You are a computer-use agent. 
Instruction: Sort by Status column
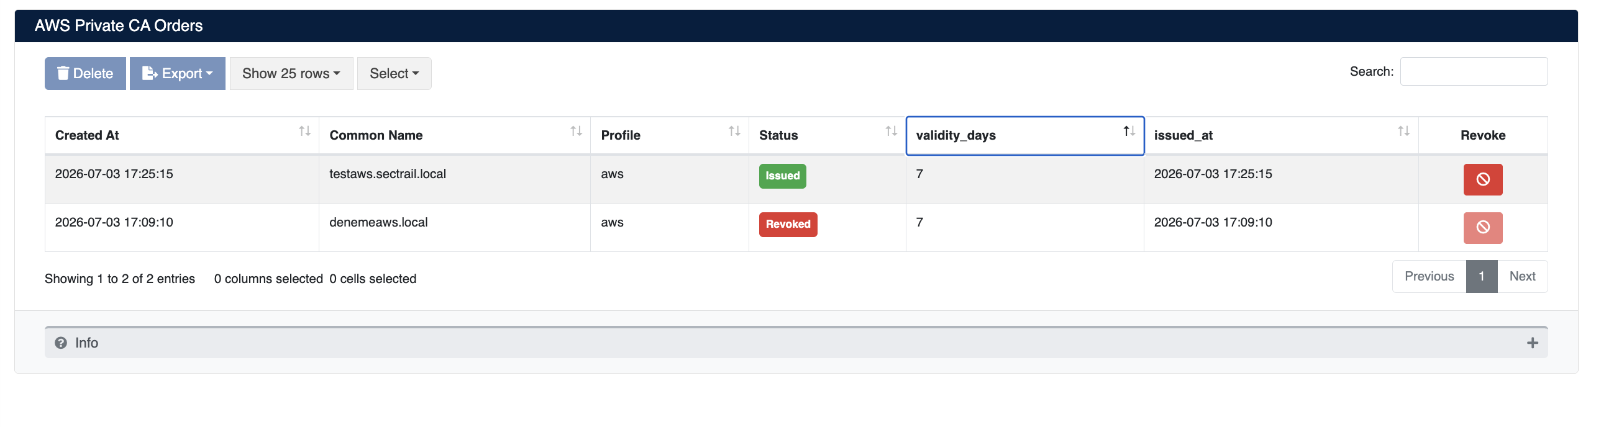pos(827,135)
